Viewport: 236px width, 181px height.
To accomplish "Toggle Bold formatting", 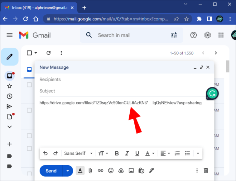I will (x=117, y=153).
